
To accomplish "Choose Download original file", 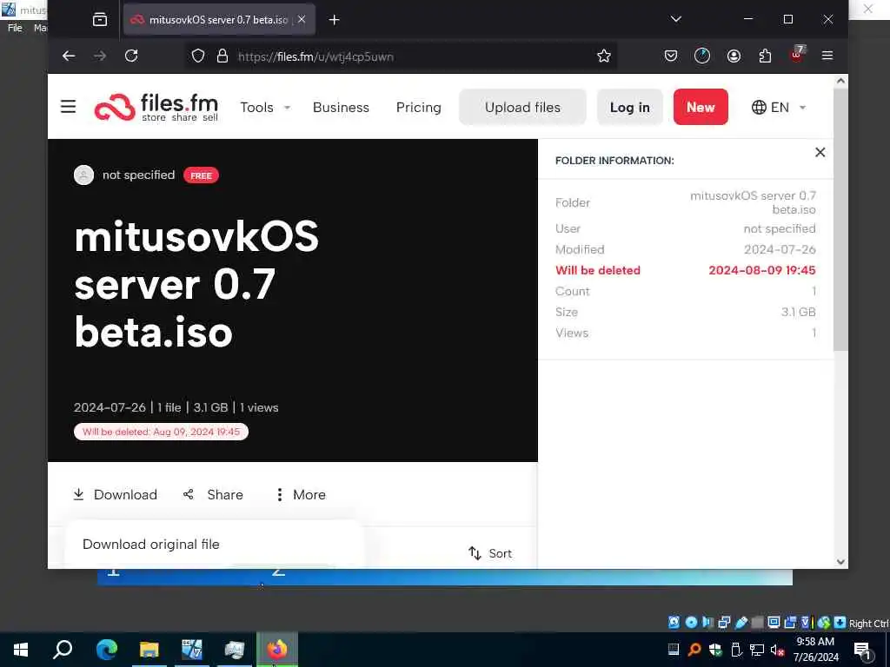I will click(151, 544).
